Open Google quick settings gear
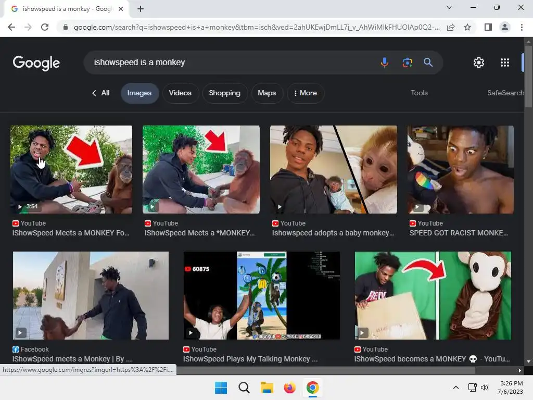The width and height of the screenshot is (533, 400). tap(479, 63)
